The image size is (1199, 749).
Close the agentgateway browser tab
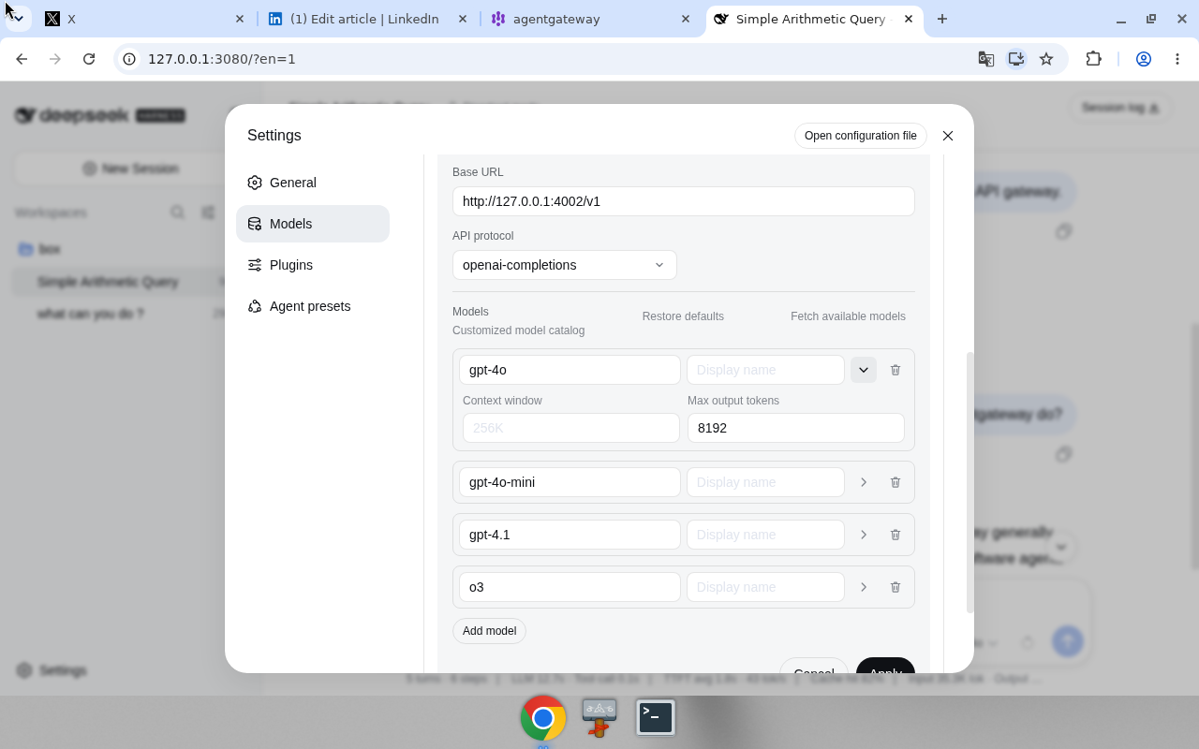pos(686,19)
